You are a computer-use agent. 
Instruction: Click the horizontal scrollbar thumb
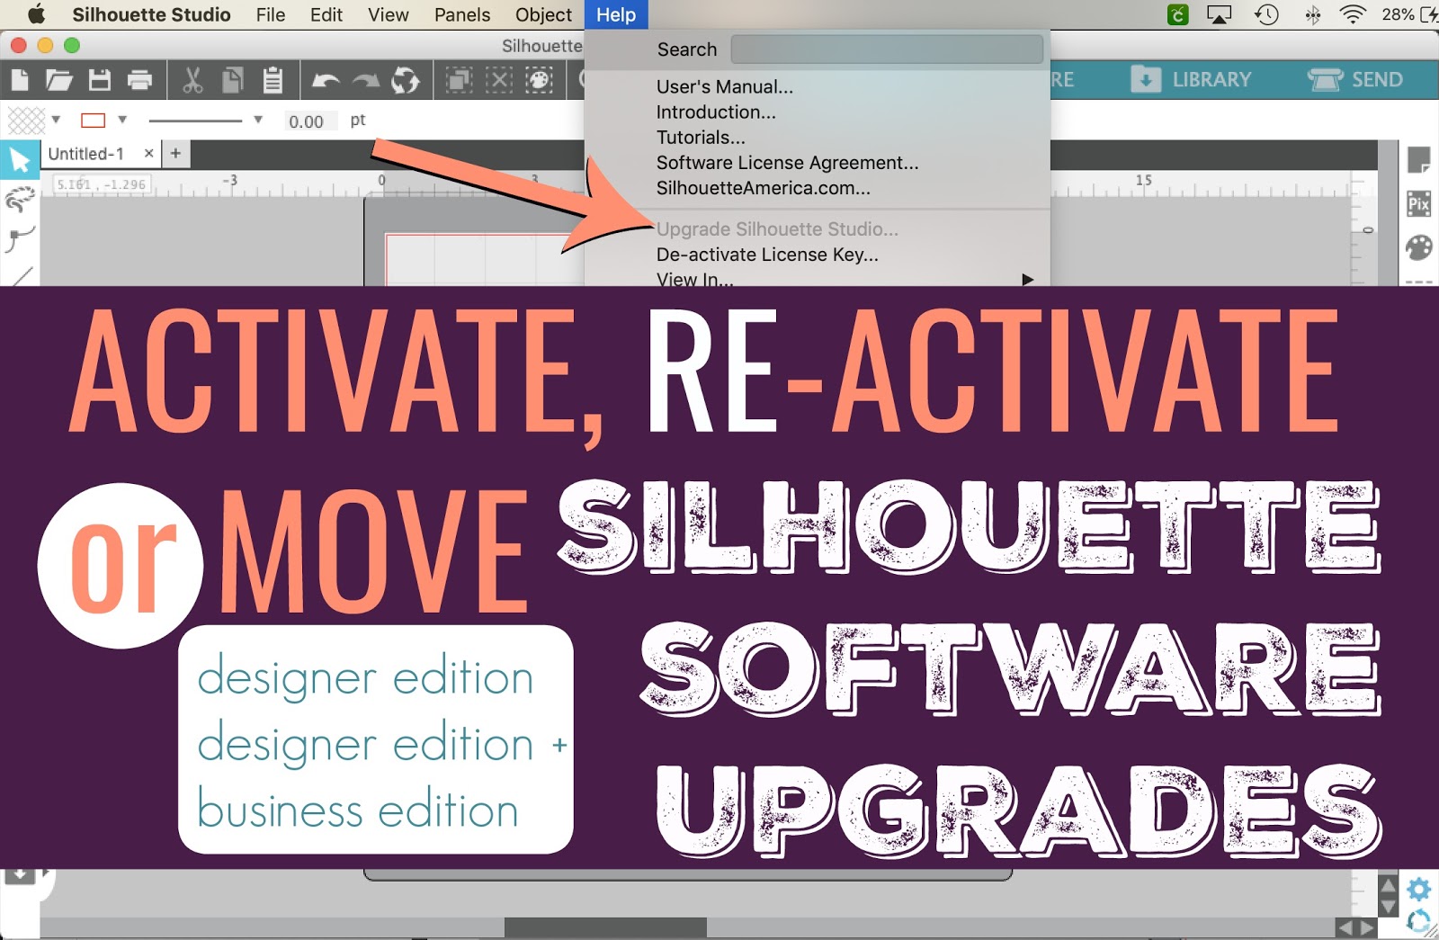[x=605, y=927]
